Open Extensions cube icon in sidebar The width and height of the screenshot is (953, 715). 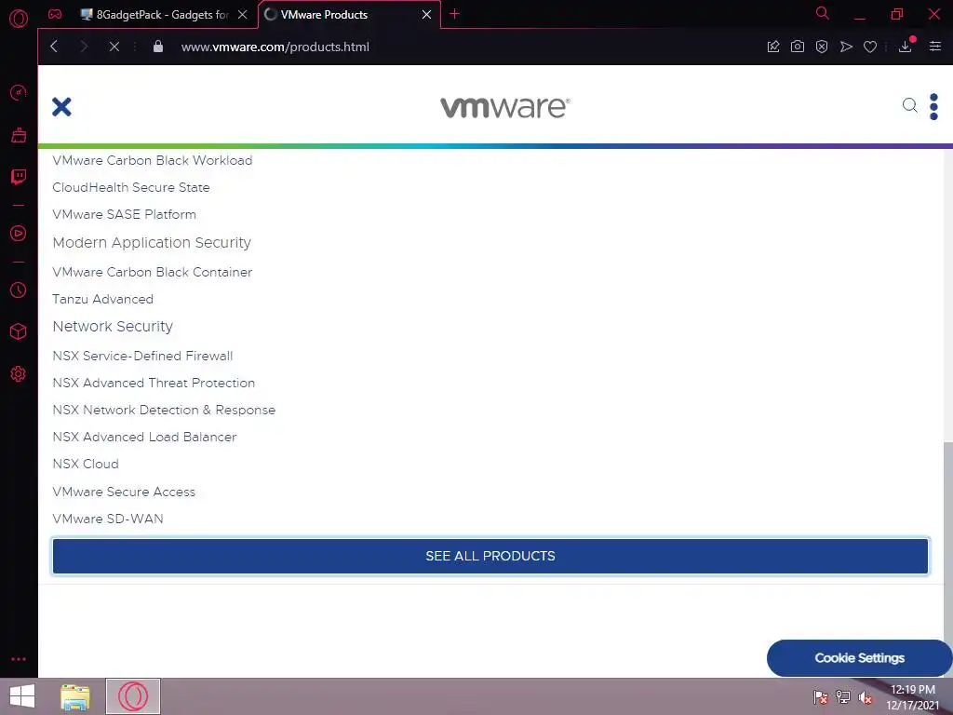(19, 331)
